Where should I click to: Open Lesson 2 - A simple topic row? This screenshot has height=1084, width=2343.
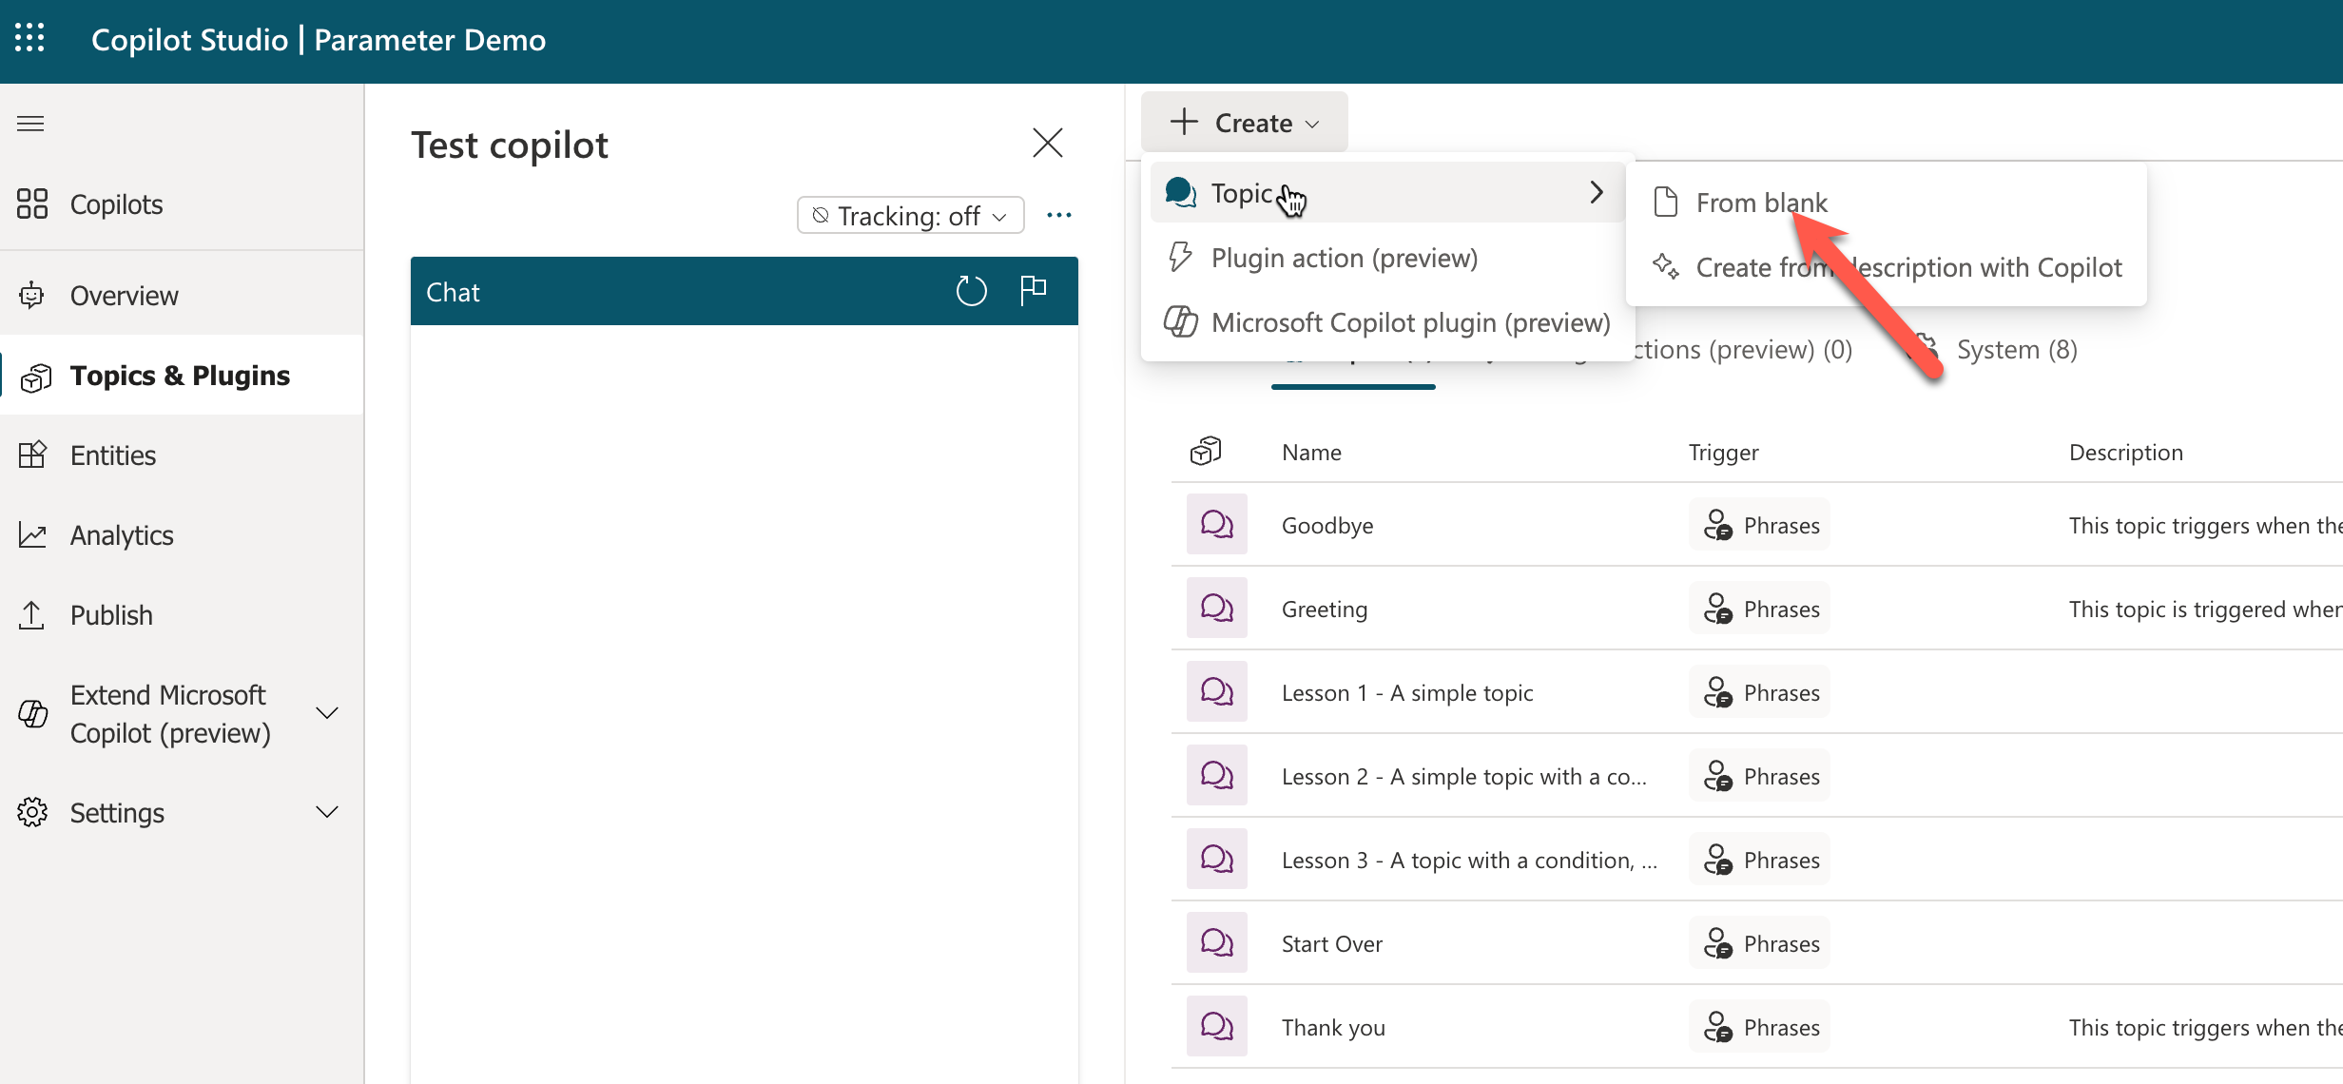(1464, 776)
